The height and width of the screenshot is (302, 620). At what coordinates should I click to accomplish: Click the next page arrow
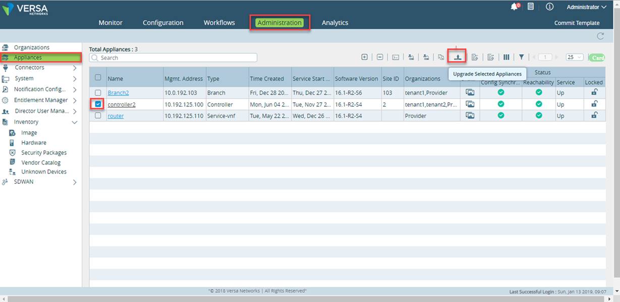click(557, 57)
